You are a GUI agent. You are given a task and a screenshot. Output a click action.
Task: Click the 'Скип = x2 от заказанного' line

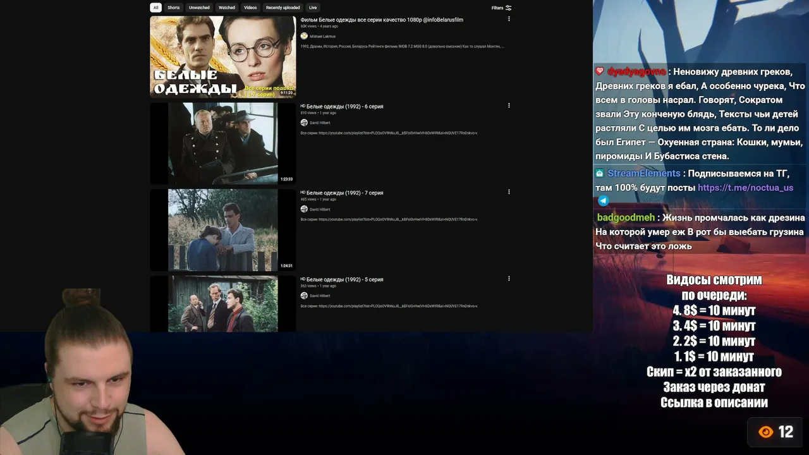pos(714,372)
